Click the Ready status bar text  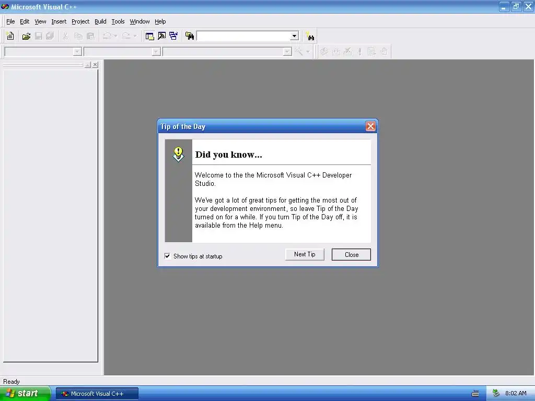click(x=11, y=382)
